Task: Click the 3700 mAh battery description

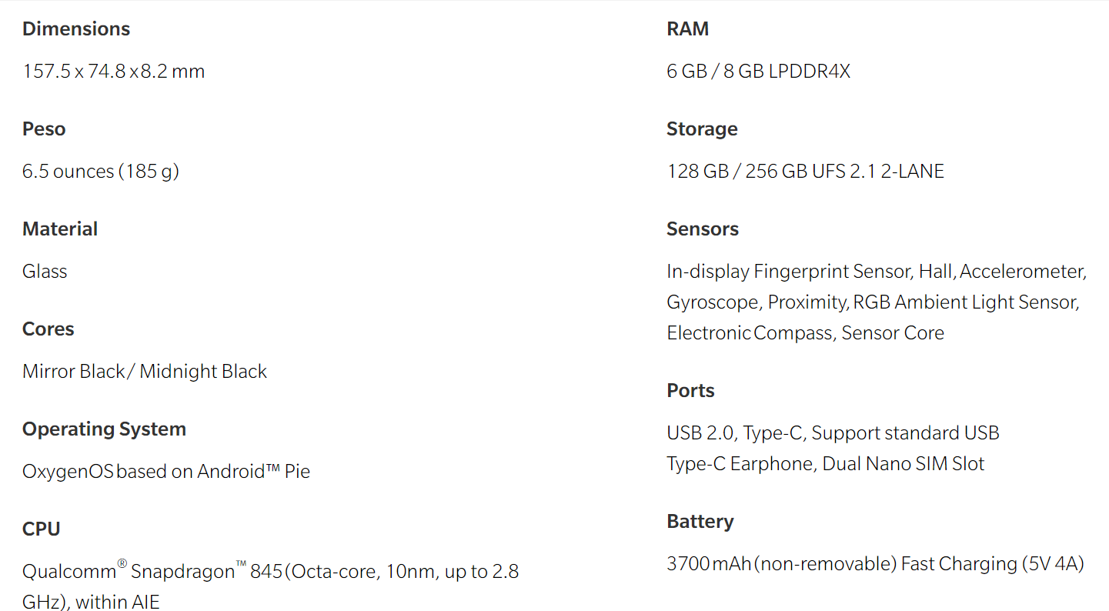Action: (x=875, y=564)
